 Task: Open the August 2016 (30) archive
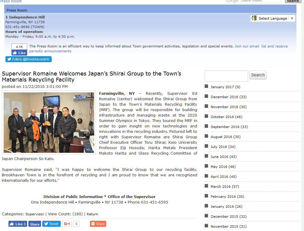tap(226, 137)
